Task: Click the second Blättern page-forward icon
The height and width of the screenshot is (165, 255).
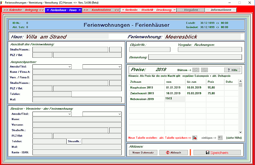Action: coord(204,70)
